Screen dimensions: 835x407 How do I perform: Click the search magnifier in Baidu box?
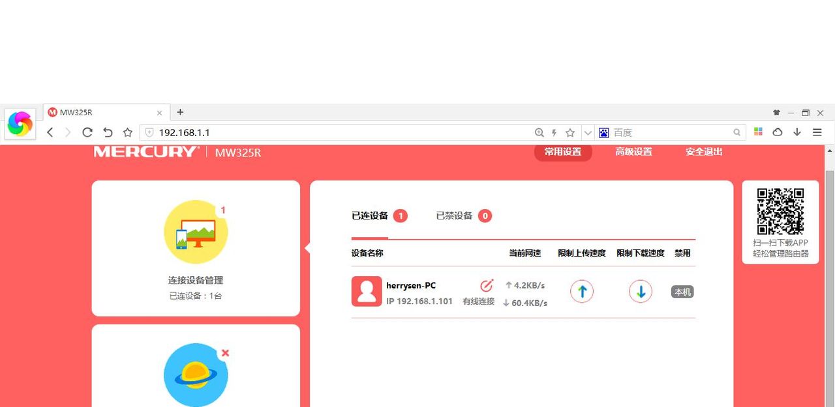[x=737, y=133]
